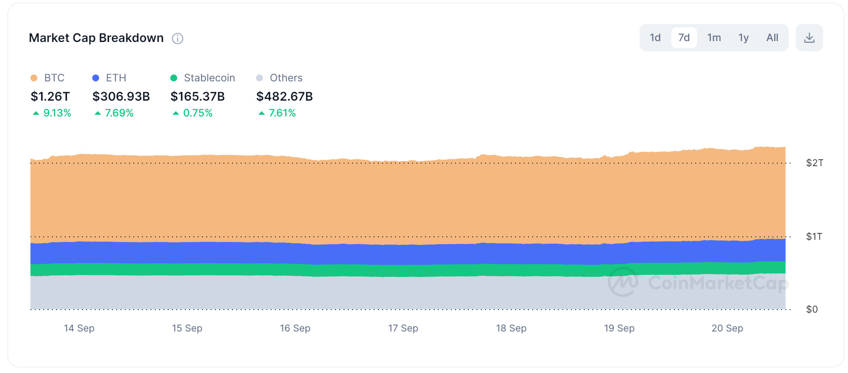Show the All time range
The image size is (848, 373).
(772, 38)
